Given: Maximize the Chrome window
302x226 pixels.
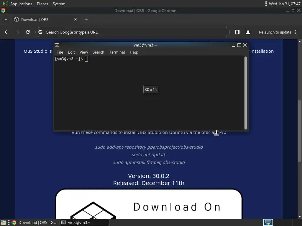Looking at the screenshot, I should [293, 10].
